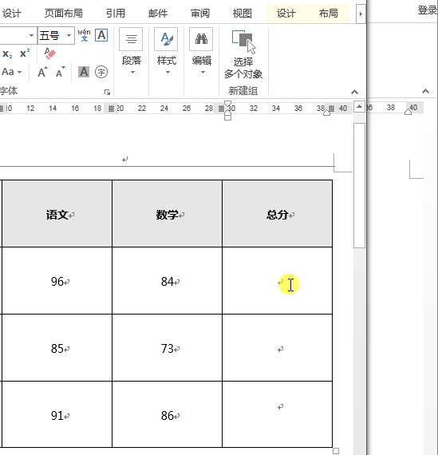Click the table resize handle at corner
Image resolution: width=438 pixels, height=455 pixels.
tap(336, 451)
